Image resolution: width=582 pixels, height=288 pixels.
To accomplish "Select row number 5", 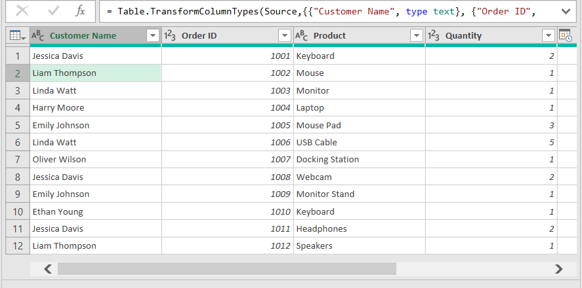I will [18, 125].
